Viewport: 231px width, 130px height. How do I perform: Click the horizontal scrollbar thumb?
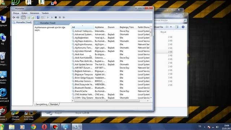pos(107,101)
